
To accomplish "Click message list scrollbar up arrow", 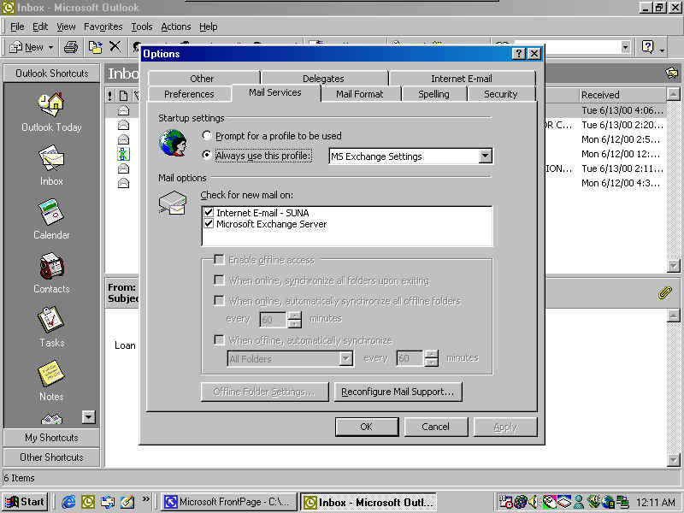I will click(x=674, y=94).
